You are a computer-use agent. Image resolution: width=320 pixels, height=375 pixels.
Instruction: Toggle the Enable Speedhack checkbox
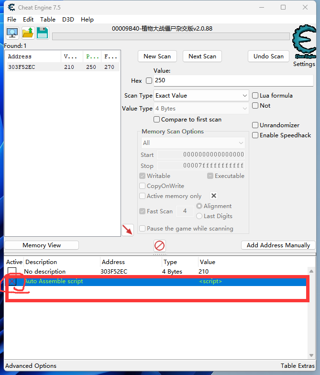[255, 135]
